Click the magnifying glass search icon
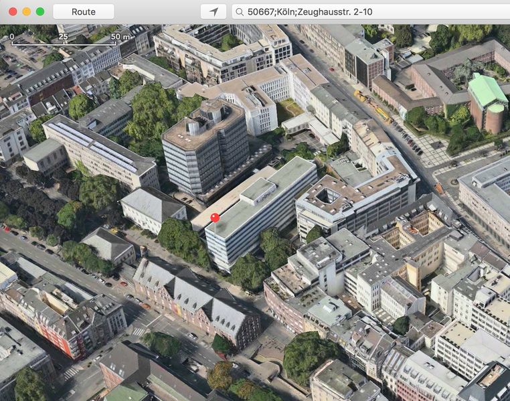 (240, 11)
